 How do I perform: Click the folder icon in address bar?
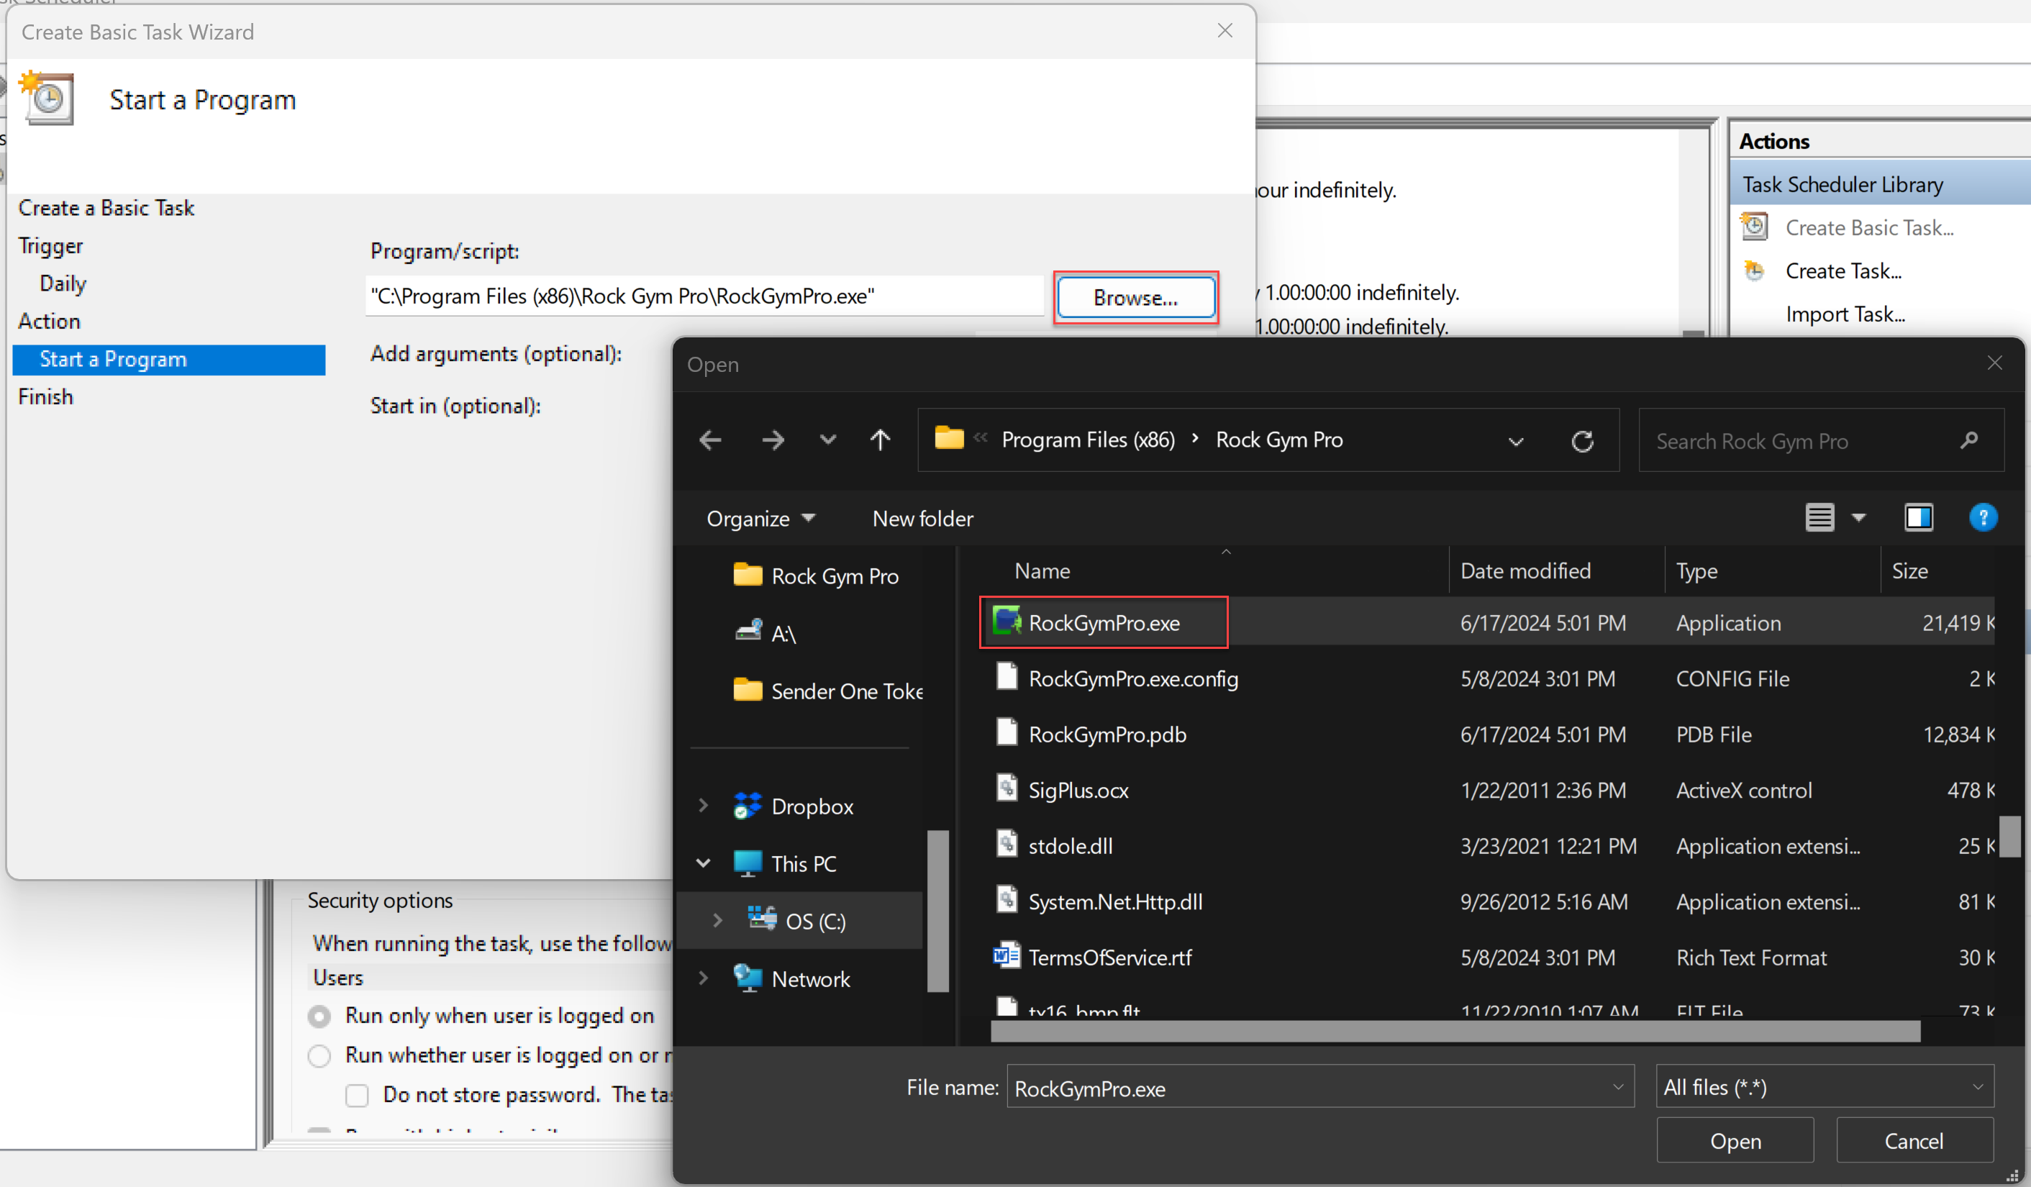point(949,438)
